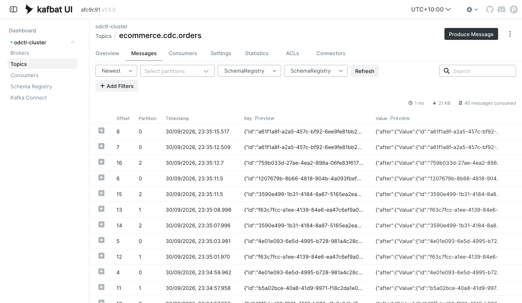The width and height of the screenshot is (522, 303).
Task: Expand message row with offset 4
Action: tap(101, 271)
